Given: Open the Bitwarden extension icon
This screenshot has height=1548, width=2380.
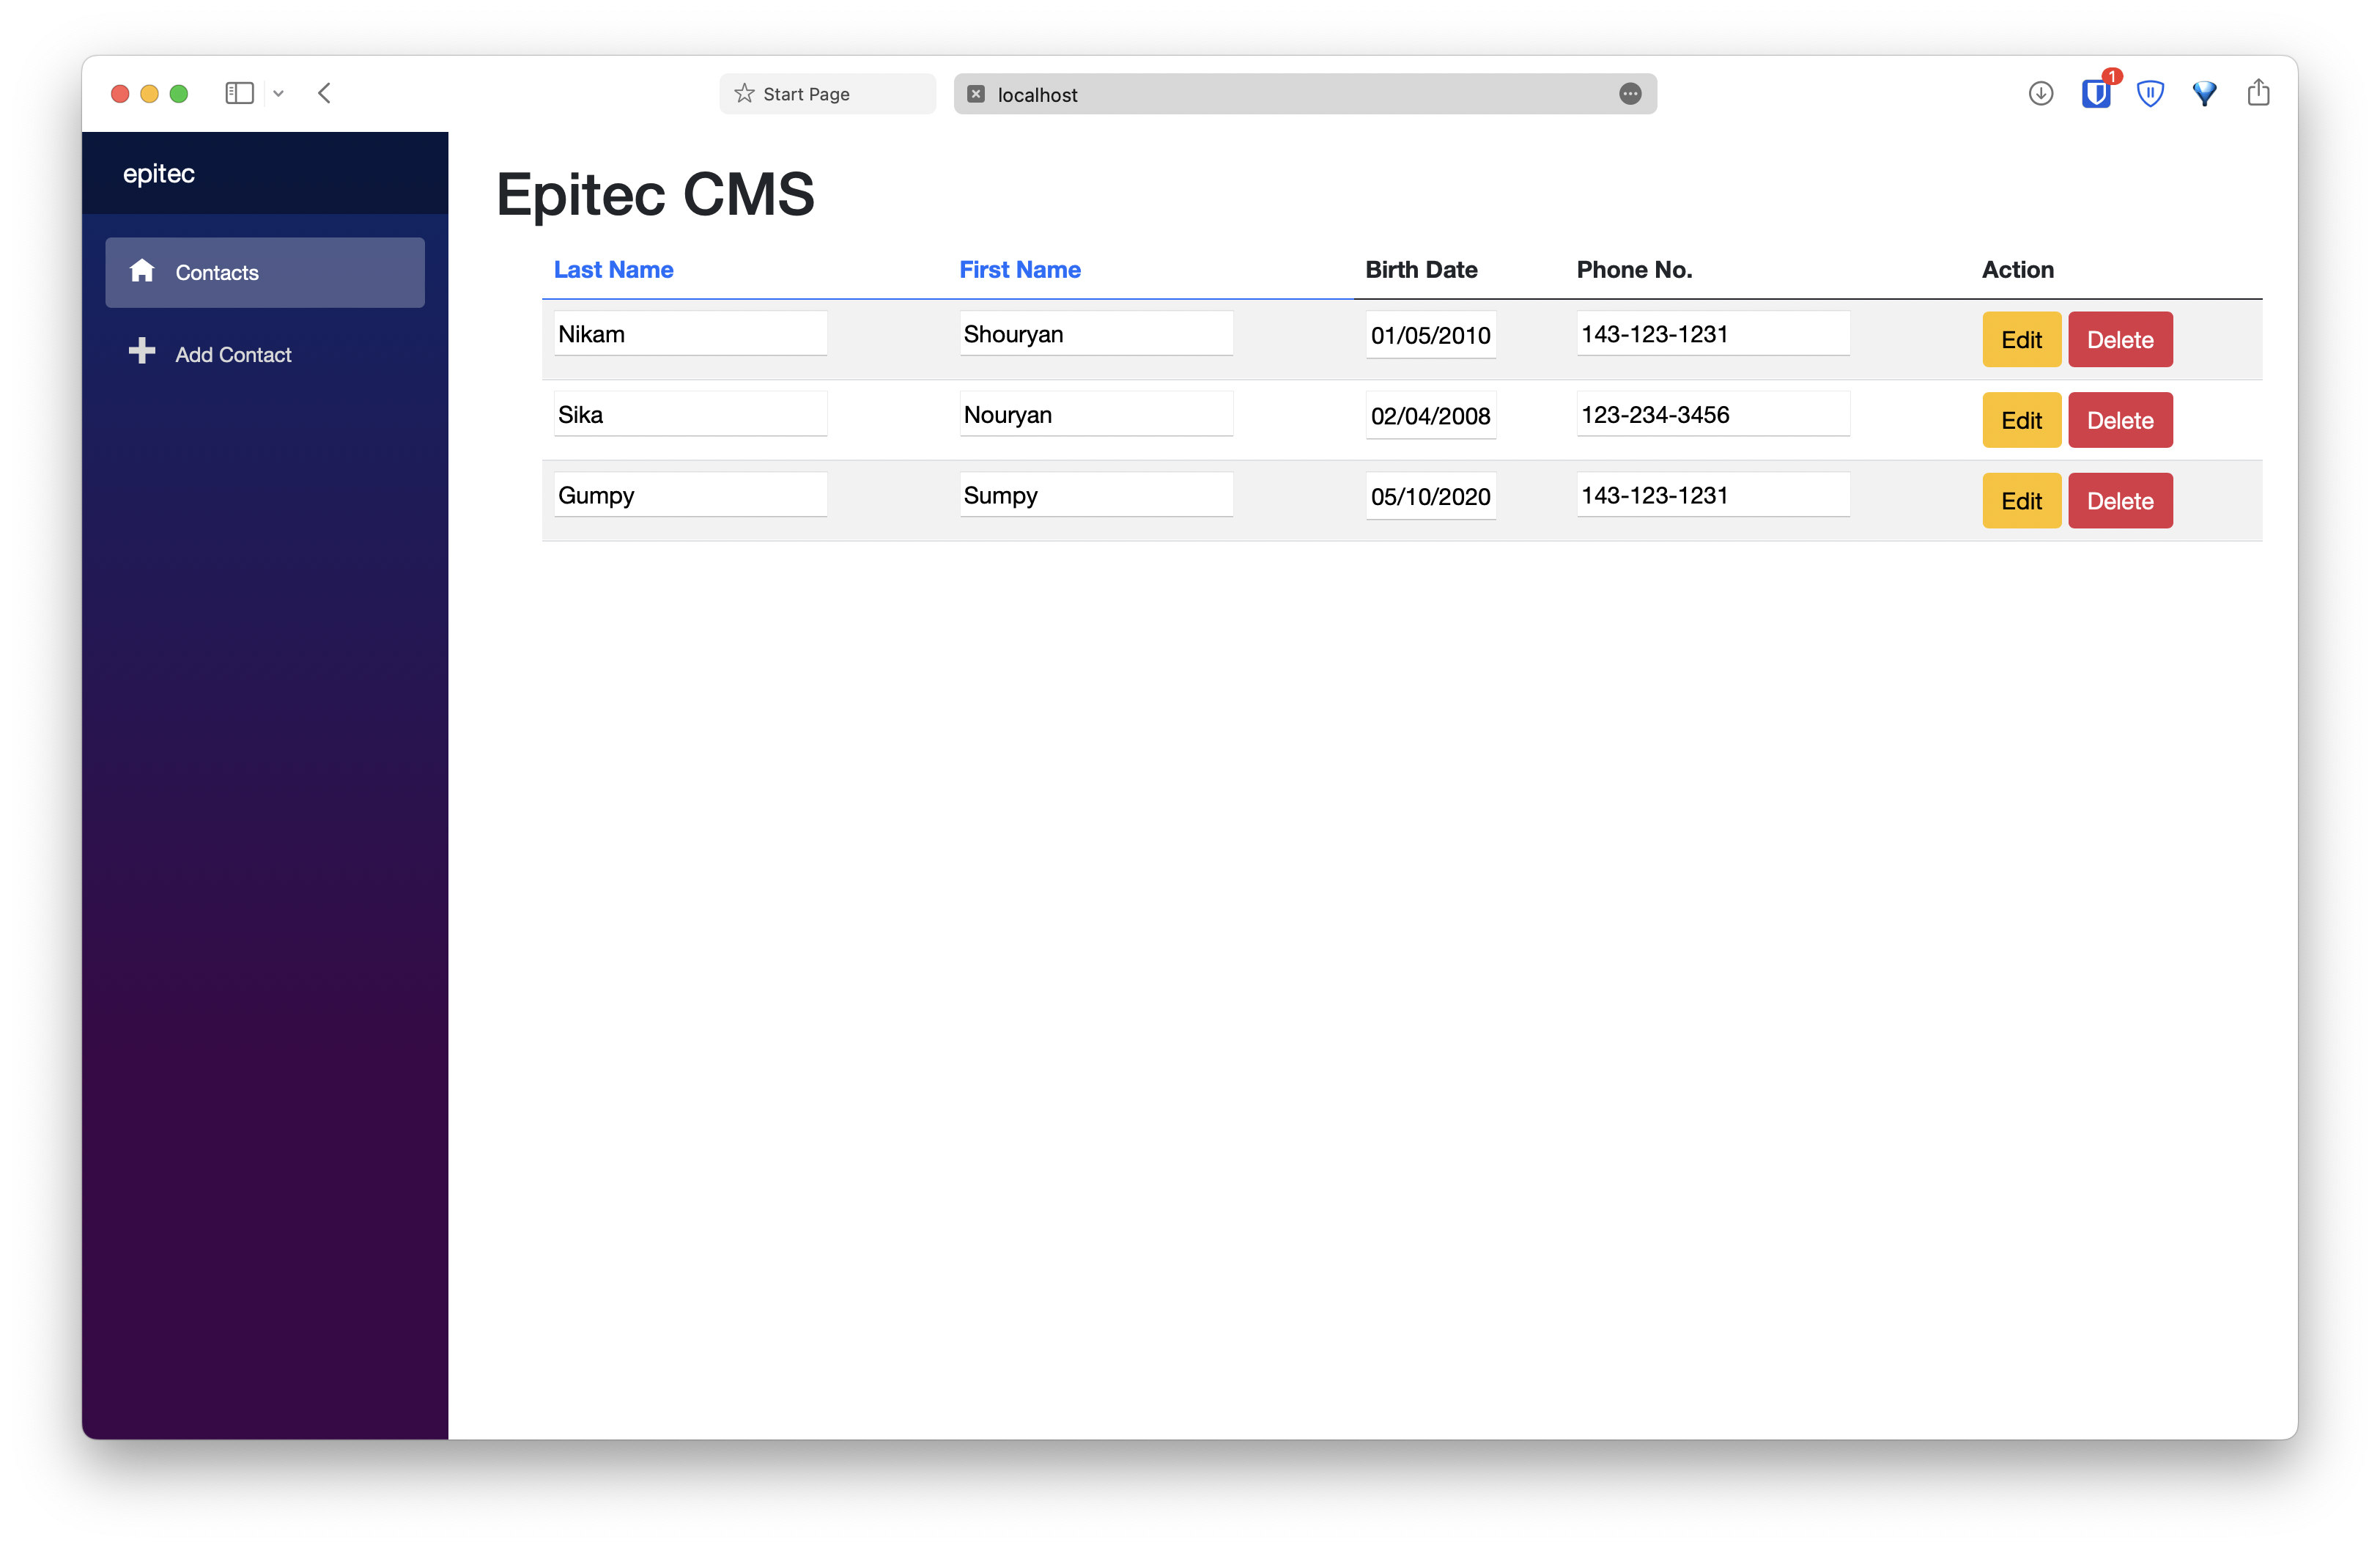Looking at the screenshot, I should [2095, 94].
